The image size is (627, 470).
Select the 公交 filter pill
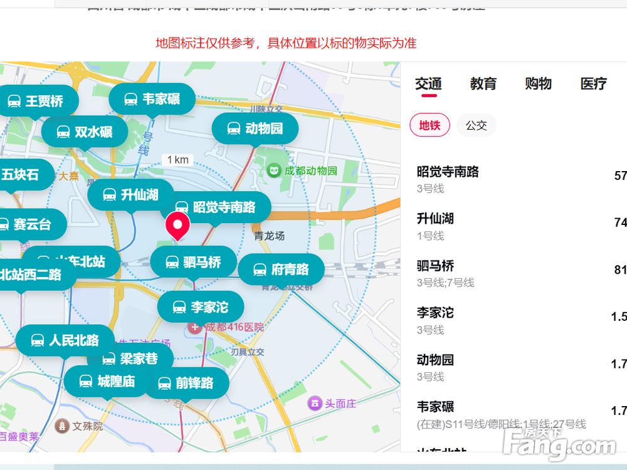click(x=477, y=125)
